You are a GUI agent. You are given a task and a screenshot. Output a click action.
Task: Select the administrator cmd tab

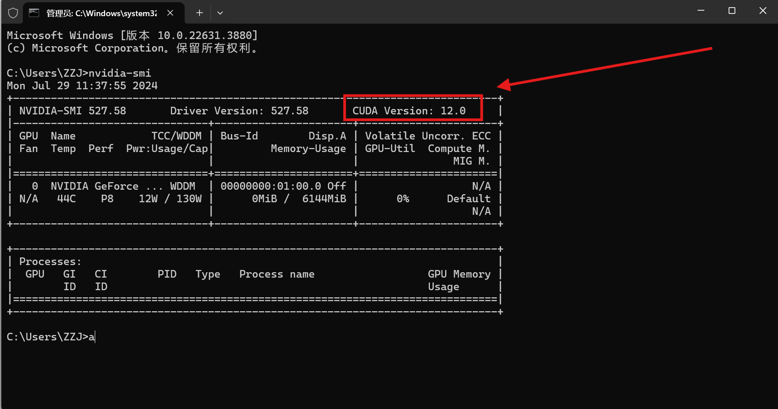pos(104,13)
